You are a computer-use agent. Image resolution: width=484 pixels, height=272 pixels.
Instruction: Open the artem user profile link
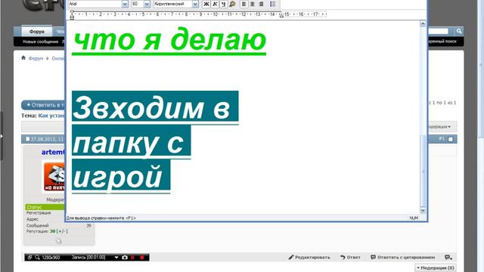54,152
